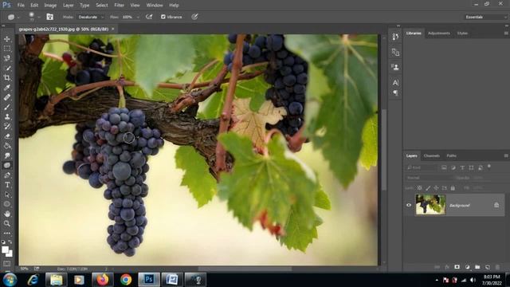
Task: Open Chrome from the taskbar
Action: coord(126,280)
